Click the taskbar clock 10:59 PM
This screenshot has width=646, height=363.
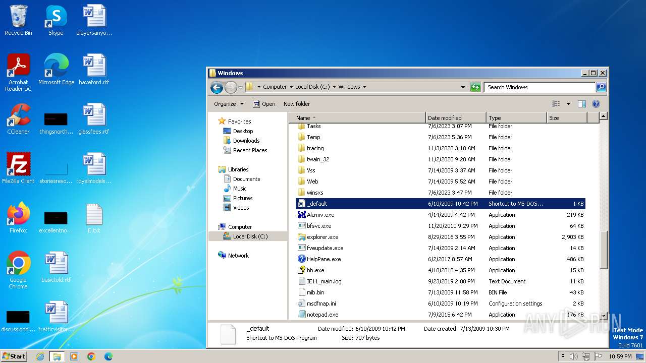pyautogui.click(x=620, y=356)
